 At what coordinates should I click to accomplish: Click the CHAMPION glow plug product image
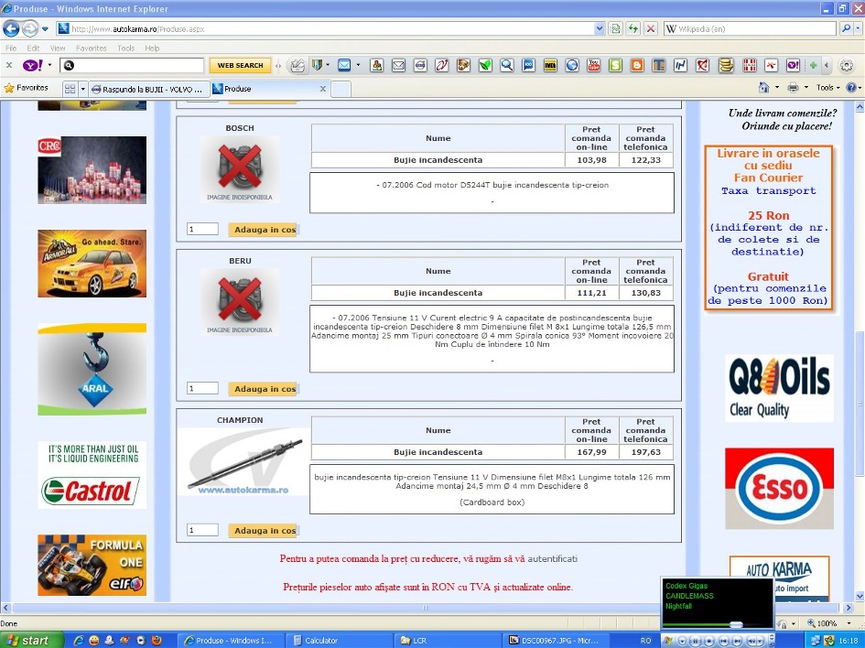point(243,461)
